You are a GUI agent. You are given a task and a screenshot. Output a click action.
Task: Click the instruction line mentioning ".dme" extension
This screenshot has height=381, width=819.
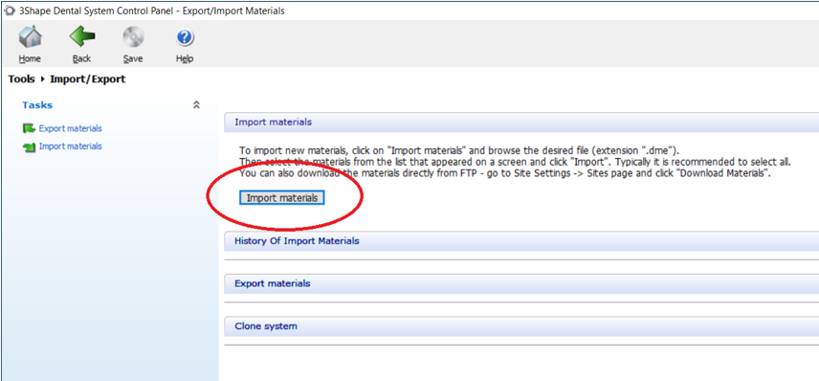click(x=458, y=149)
